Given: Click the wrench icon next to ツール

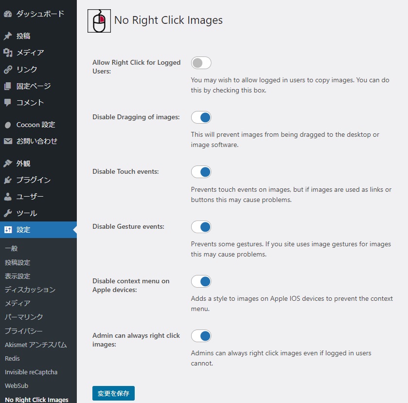Looking at the screenshot, I should (x=8, y=213).
